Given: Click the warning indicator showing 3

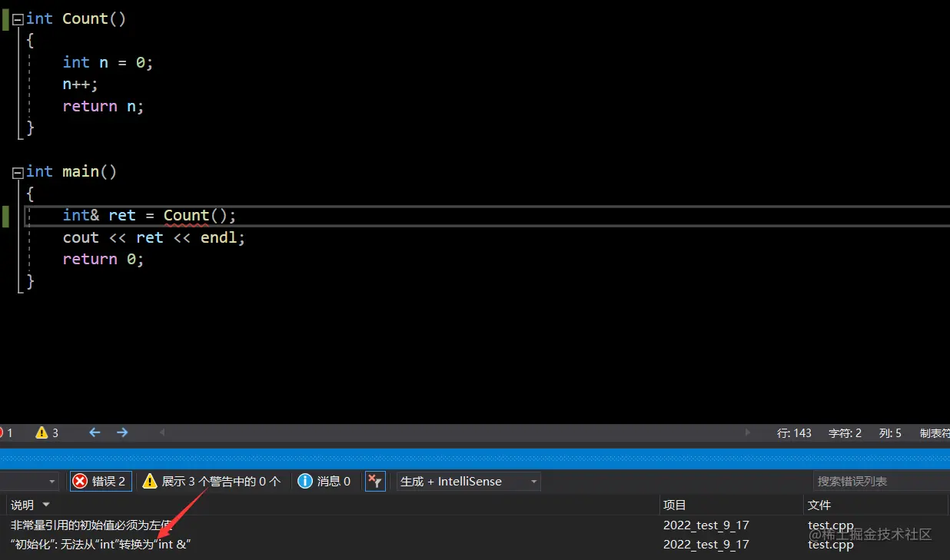Looking at the screenshot, I should coord(47,432).
